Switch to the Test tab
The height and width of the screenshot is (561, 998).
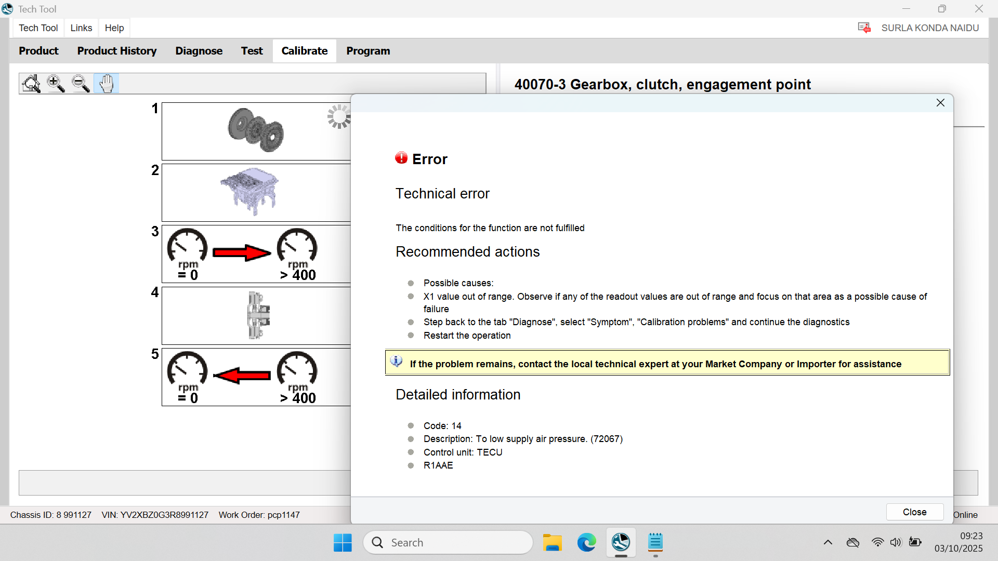[252, 51]
